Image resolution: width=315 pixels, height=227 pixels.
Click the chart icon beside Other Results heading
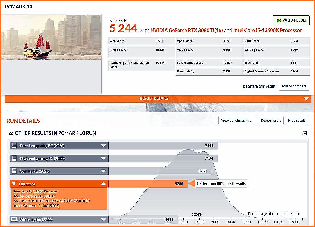[11, 133]
